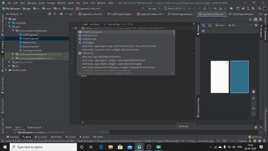Open the Logcat tool window
This screenshot has width=268, height=151.
[41, 137]
